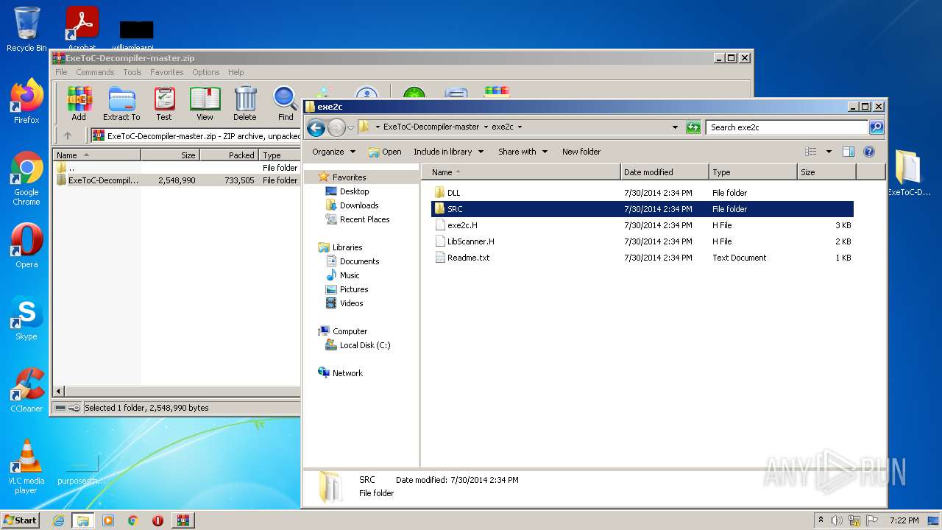Image resolution: width=942 pixels, height=530 pixels.
Task: Select Network in navigation pane
Action: click(x=347, y=373)
